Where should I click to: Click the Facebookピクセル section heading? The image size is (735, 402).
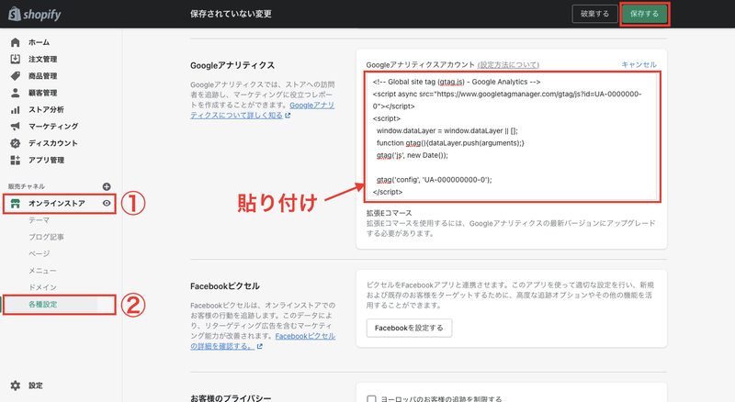[225, 286]
